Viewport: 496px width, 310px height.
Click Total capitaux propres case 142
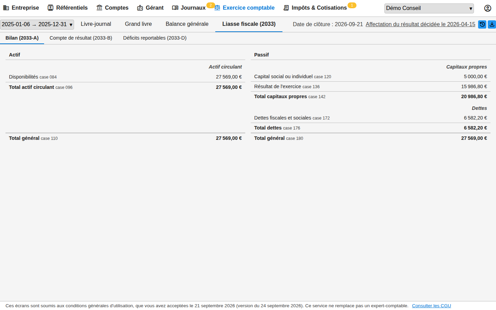tap(290, 96)
